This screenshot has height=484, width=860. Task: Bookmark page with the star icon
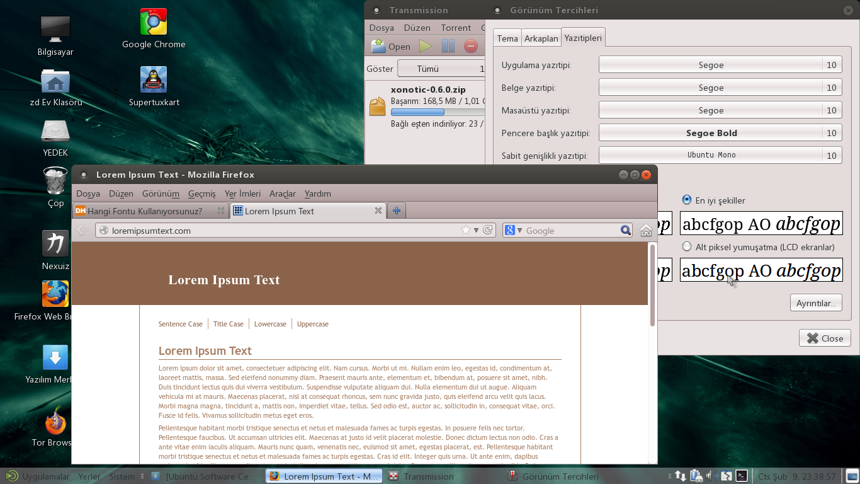(466, 230)
